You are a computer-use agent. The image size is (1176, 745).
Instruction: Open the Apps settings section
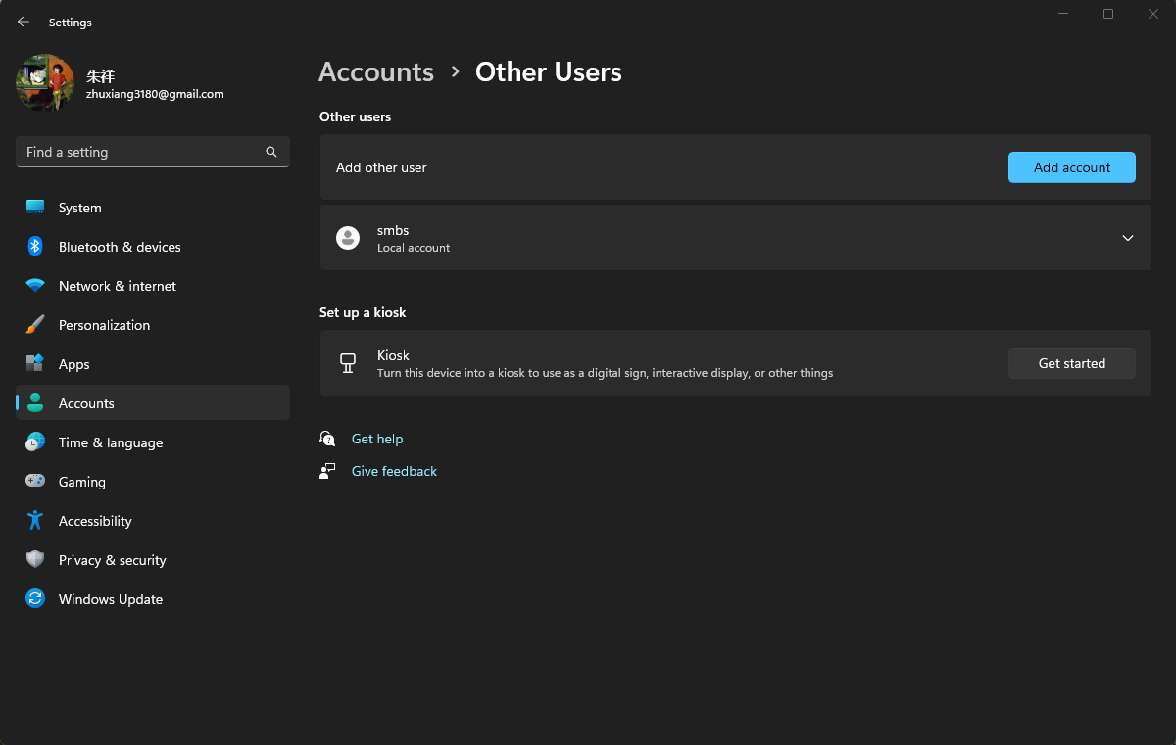coord(73,363)
